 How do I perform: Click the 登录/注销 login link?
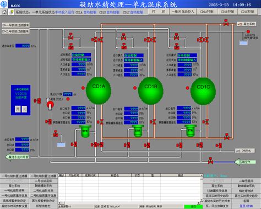[x=246, y=206]
